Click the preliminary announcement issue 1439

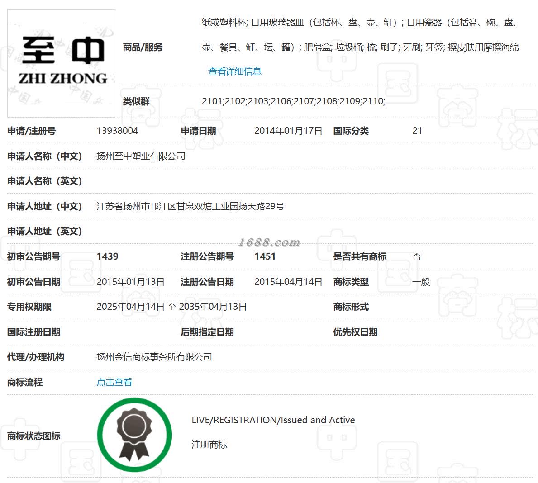tap(107, 256)
